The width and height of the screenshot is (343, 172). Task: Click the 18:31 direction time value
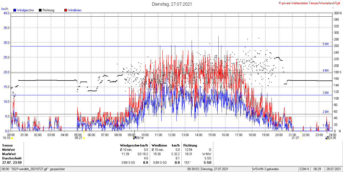[x=188, y=154]
